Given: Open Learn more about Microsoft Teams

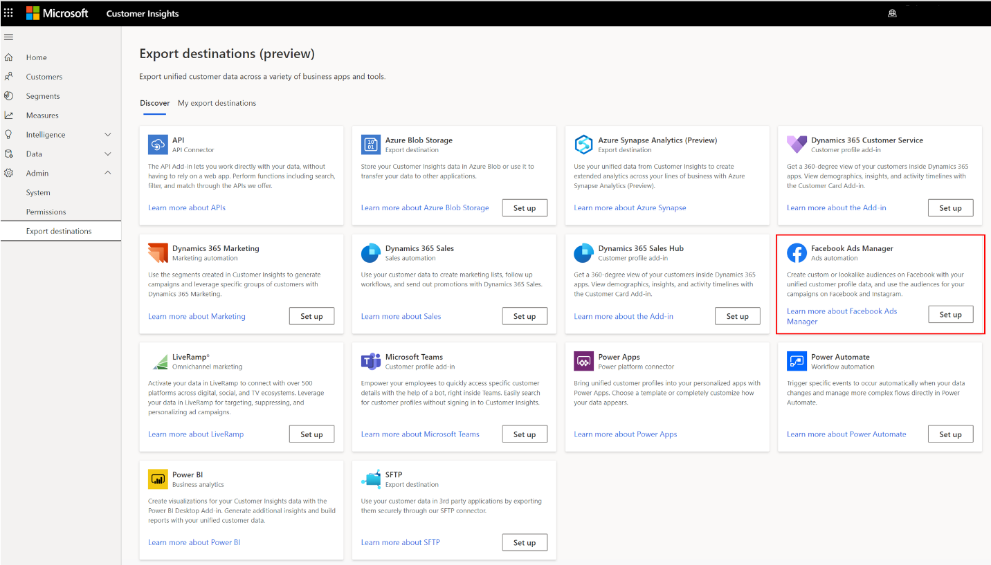Looking at the screenshot, I should tap(420, 434).
